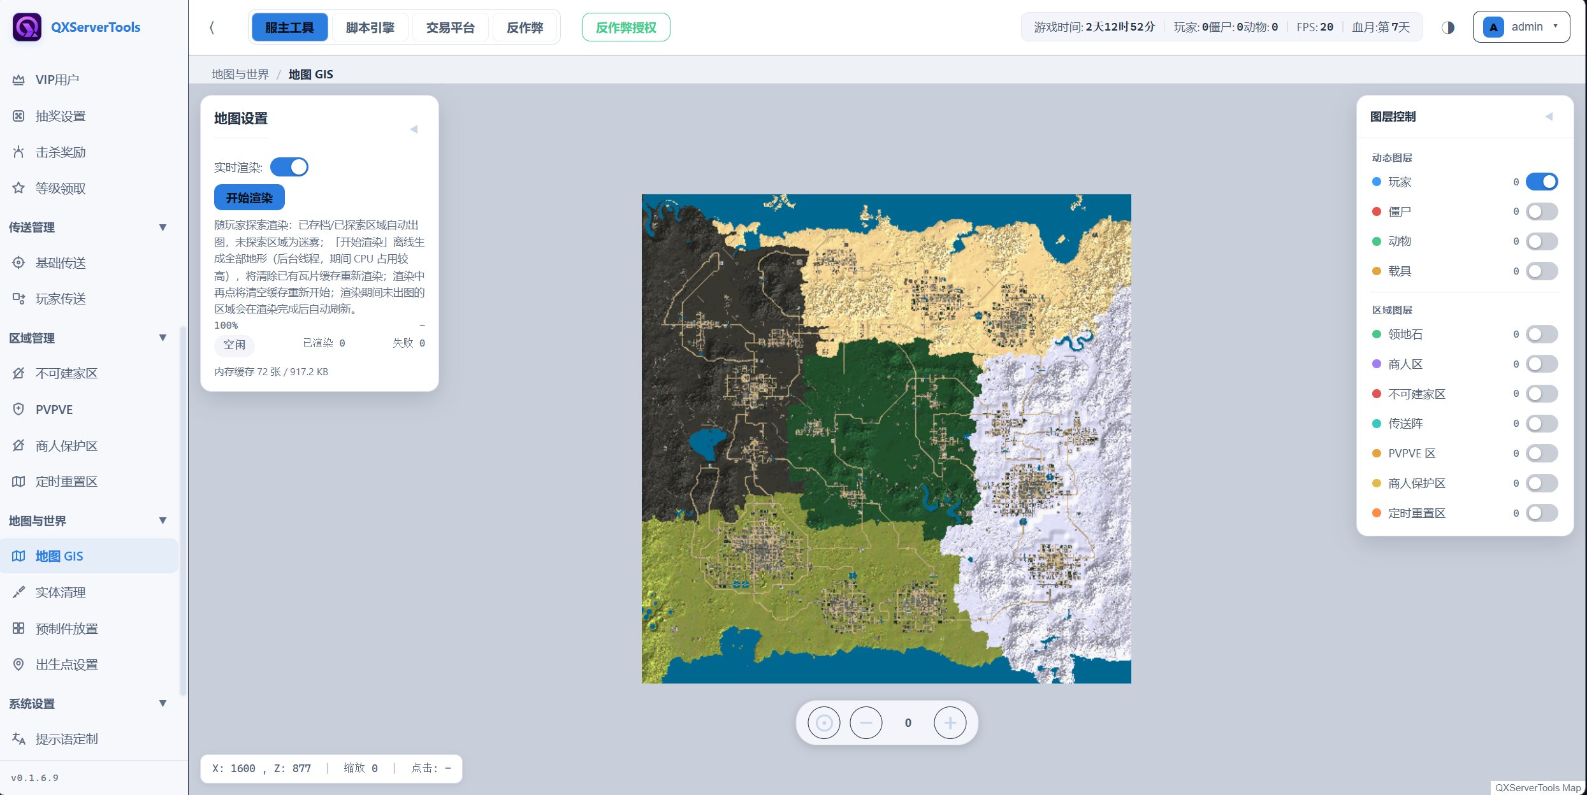Viewport: 1587px width, 795px height.
Task: Click the 等级领取 star icon
Action: (x=18, y=188)
